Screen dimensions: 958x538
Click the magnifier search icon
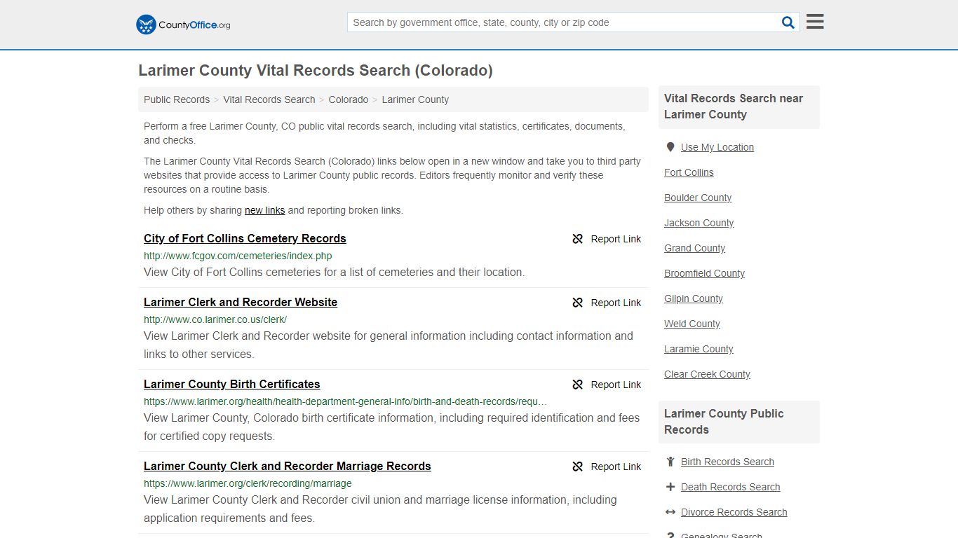(788, 22)
